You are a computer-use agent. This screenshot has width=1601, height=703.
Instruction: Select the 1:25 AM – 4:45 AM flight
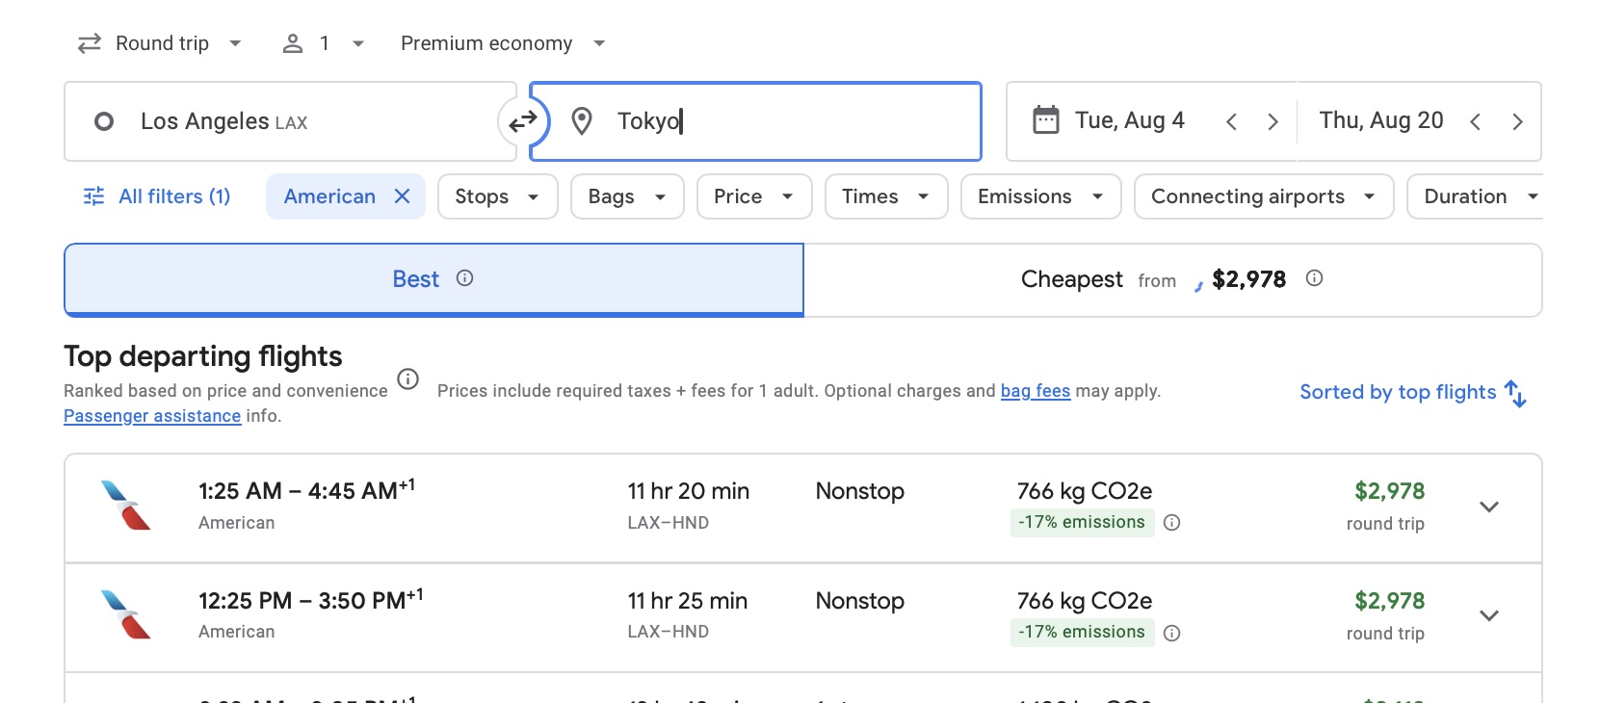(x=803, y=508)
